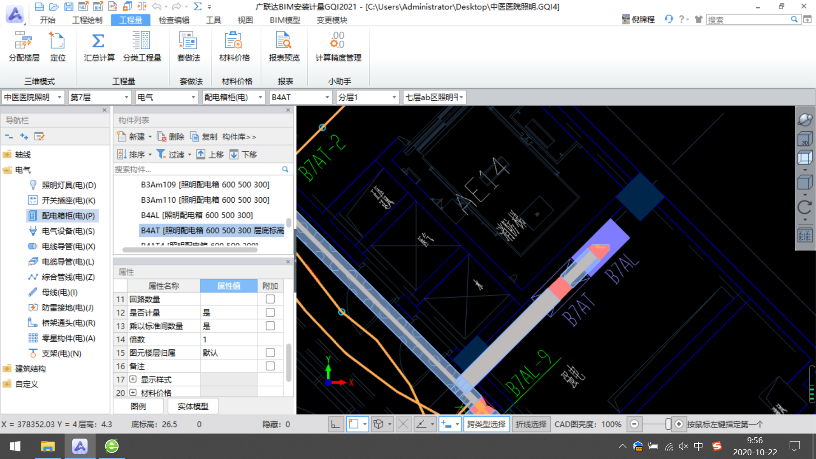The height and width of the screenshot is (459, 816).
Task: Open 电气 discipline dropdown
Action: (x=193, y=97)
